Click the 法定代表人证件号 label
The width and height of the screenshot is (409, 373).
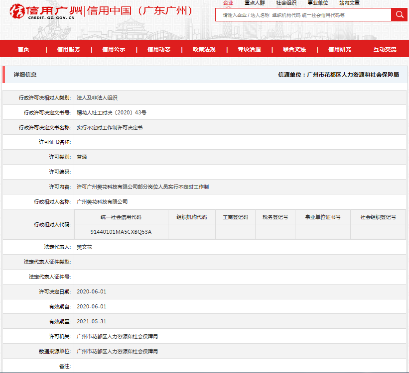coord(50,277)
